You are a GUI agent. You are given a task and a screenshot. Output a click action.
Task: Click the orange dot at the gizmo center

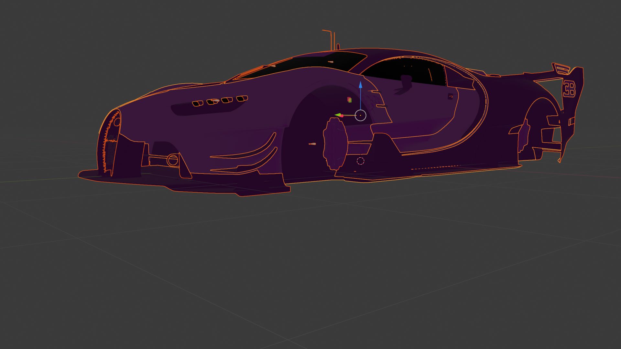tap(361, 115)
